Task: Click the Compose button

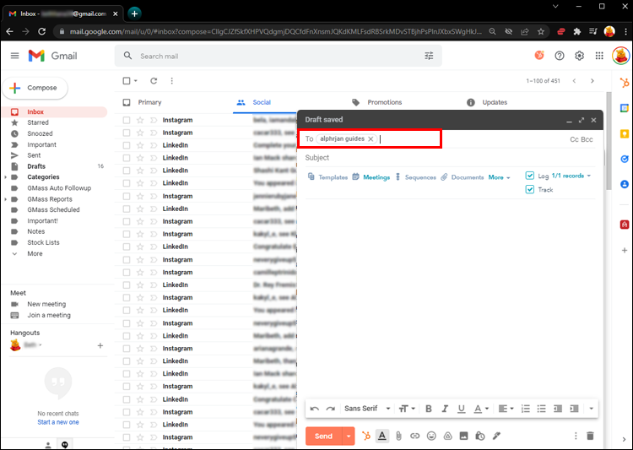Action: pos(35,88)
